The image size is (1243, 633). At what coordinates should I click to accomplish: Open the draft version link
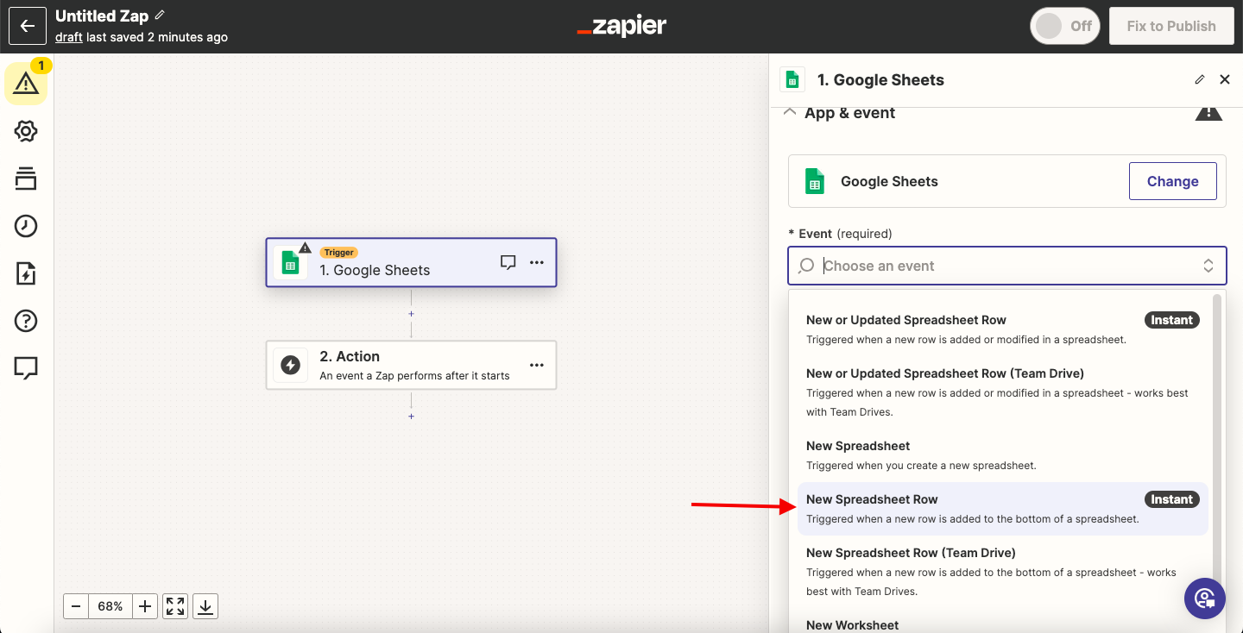(69, 37)
